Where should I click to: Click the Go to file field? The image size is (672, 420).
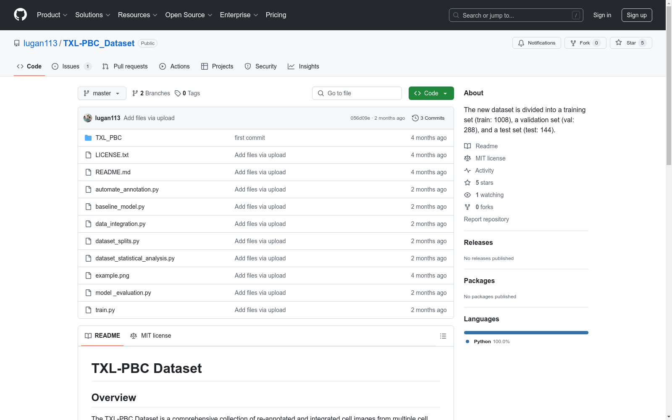point(357,93)
